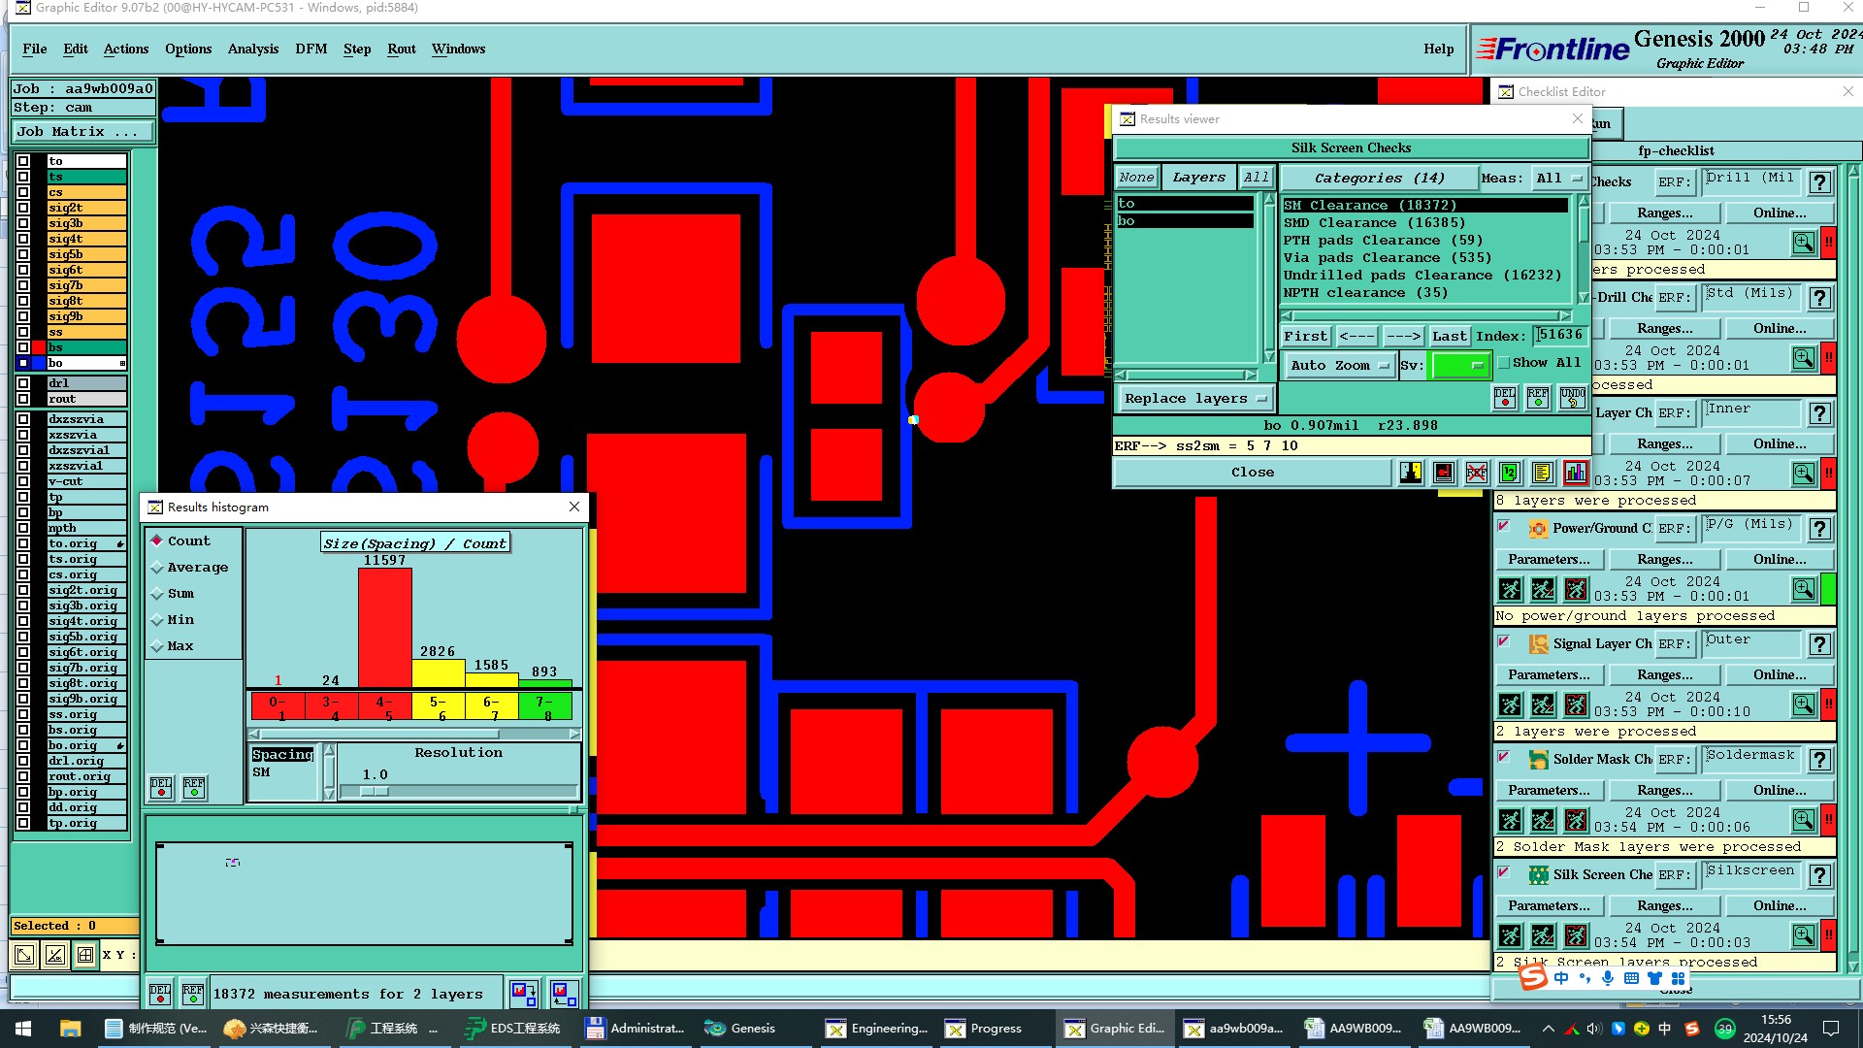Click the DEL icon in Results viewer
1863x1048 pixels.
[1505, 398]
